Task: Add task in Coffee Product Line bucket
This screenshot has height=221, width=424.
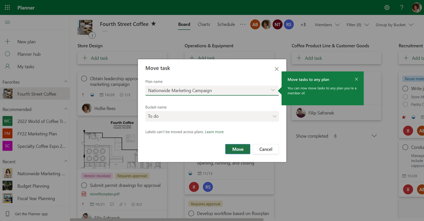Action: point(336,58)
